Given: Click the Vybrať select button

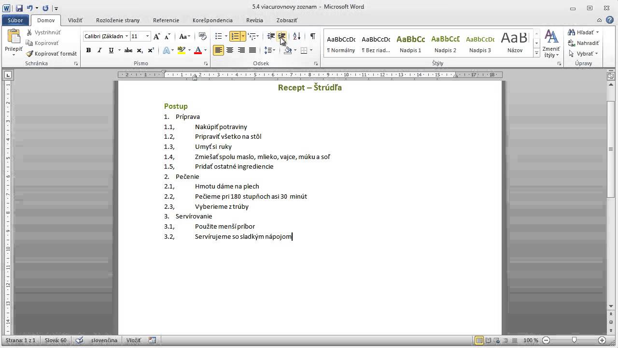Looking at the screenshot, I should 584,54.
